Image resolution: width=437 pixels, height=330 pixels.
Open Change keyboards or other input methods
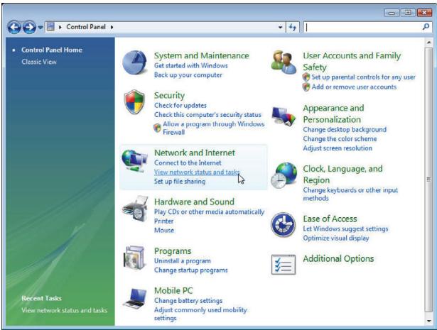pyautogui.click(x=350, y=194)
